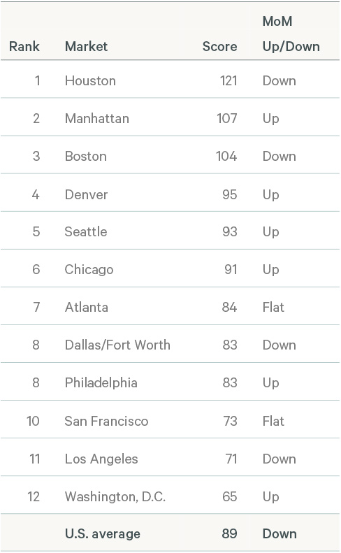Click the Los Angeles market name

101,459
